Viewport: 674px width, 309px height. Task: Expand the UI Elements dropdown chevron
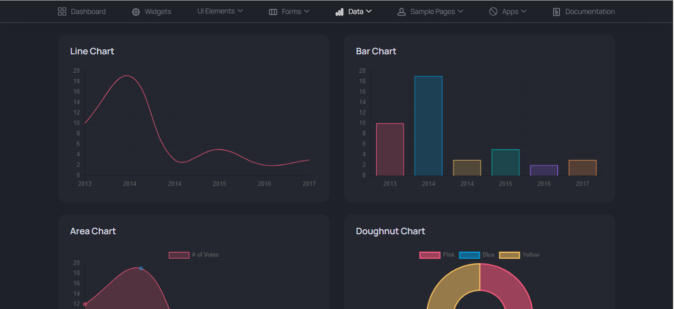tap(240, 11)
